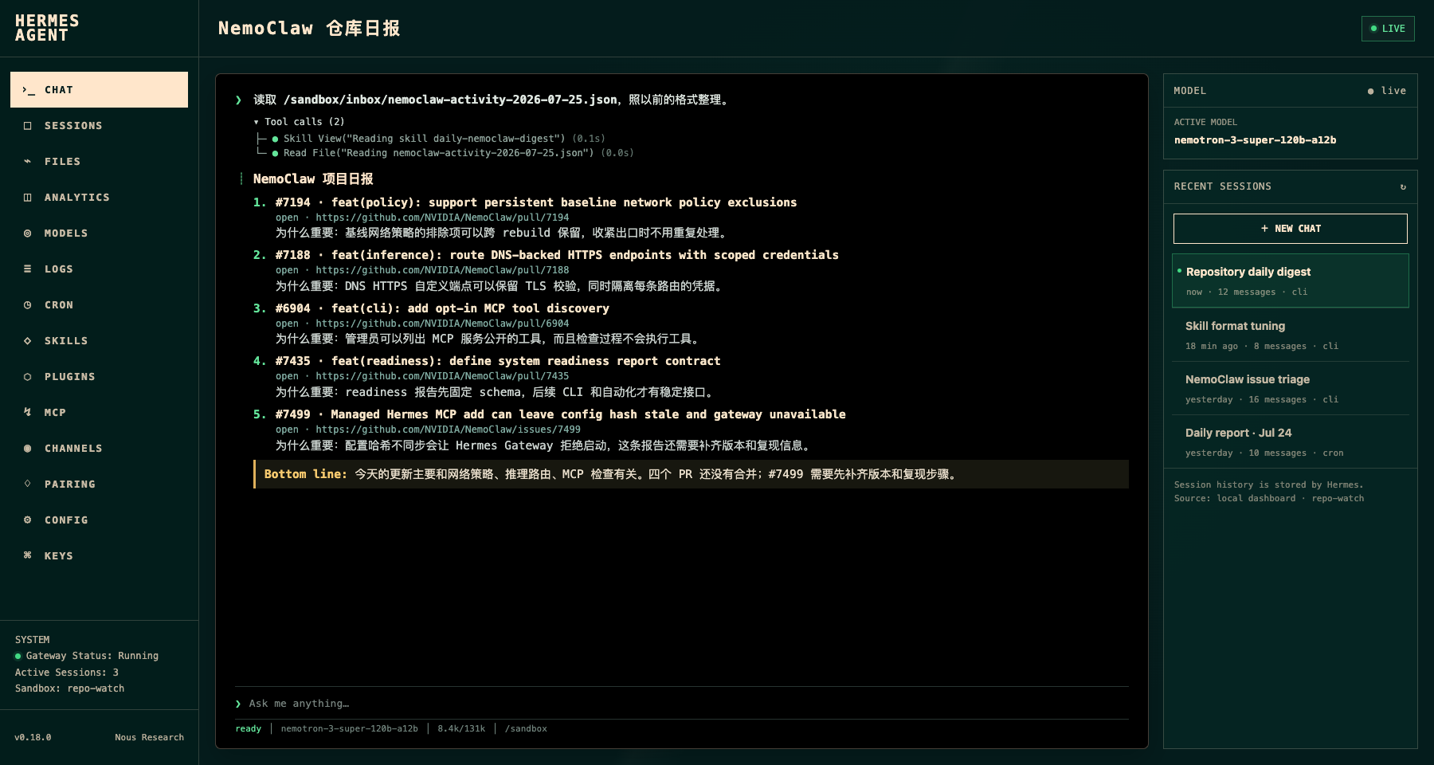Click the Plugins sidebar icon
The image size is (1434, 765).
click(x=28, y=377)
